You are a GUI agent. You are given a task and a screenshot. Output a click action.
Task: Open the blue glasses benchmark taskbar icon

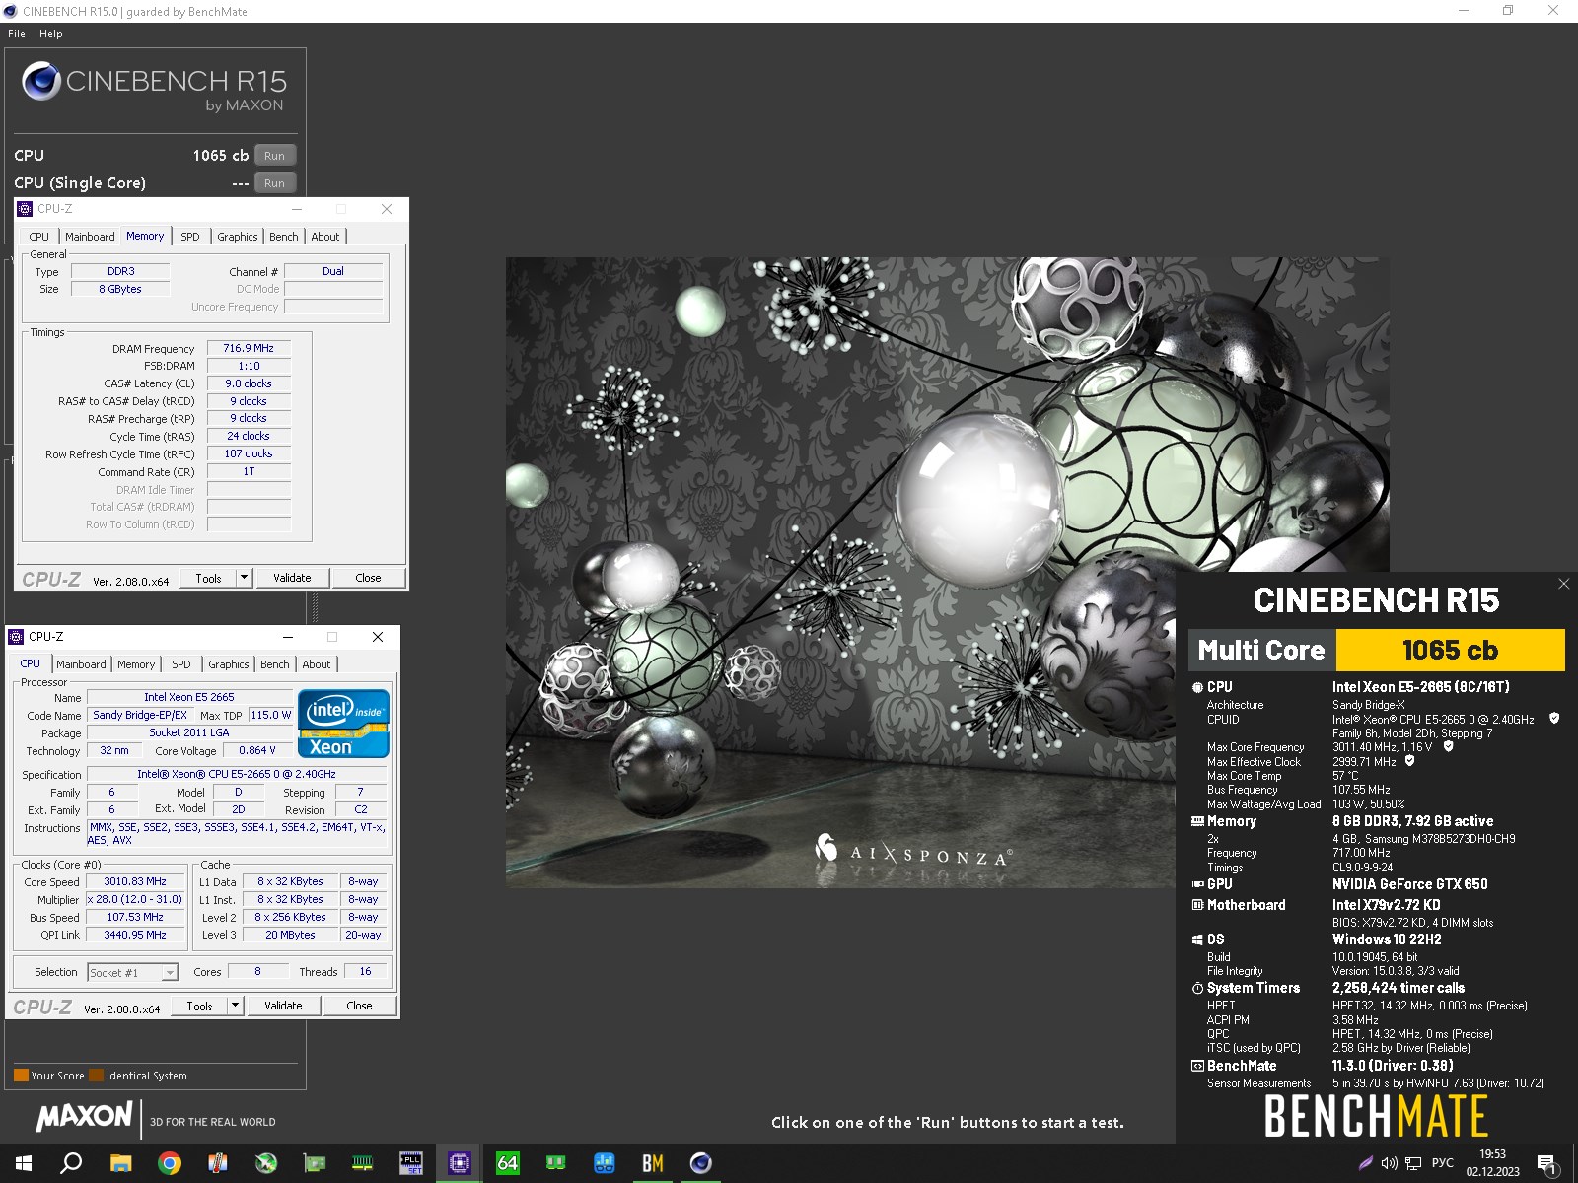[x=605, y=1163]
